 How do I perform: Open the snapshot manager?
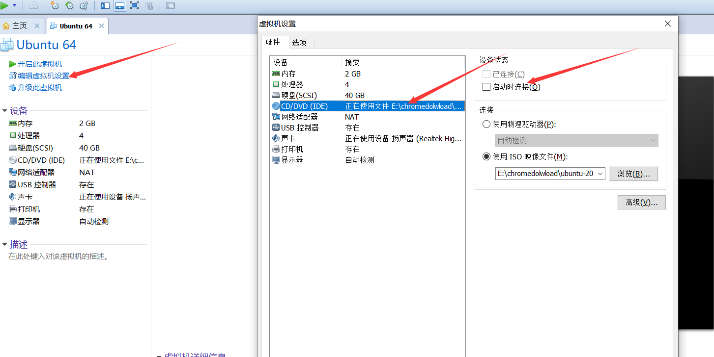(84, 5)
